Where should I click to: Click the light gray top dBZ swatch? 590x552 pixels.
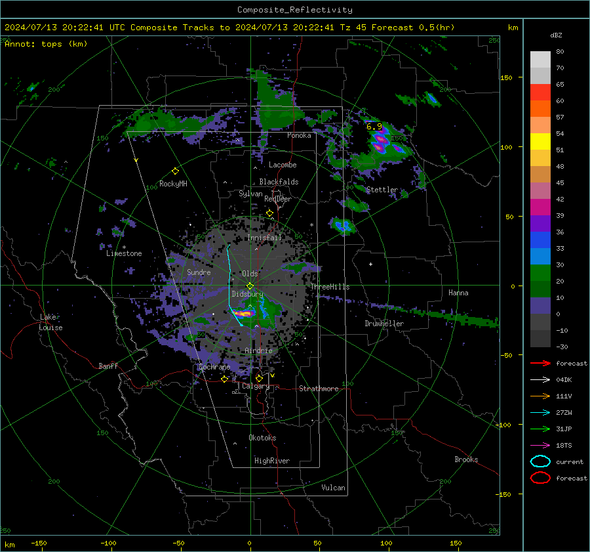click(540, 59)
